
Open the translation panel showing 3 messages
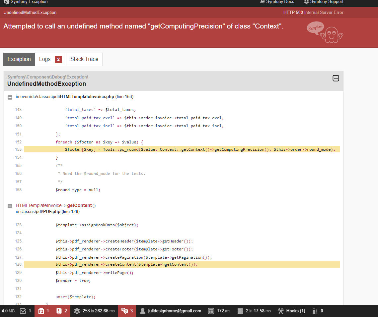tap(125, 311)
